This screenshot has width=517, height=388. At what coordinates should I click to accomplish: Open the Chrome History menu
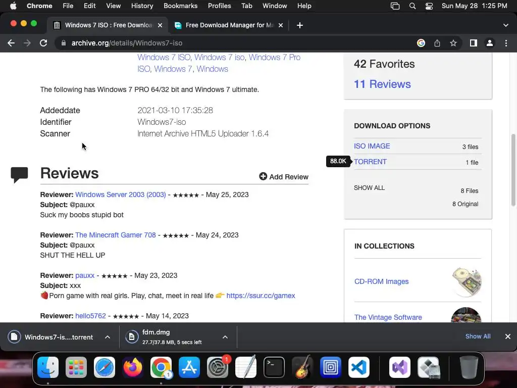142,6
